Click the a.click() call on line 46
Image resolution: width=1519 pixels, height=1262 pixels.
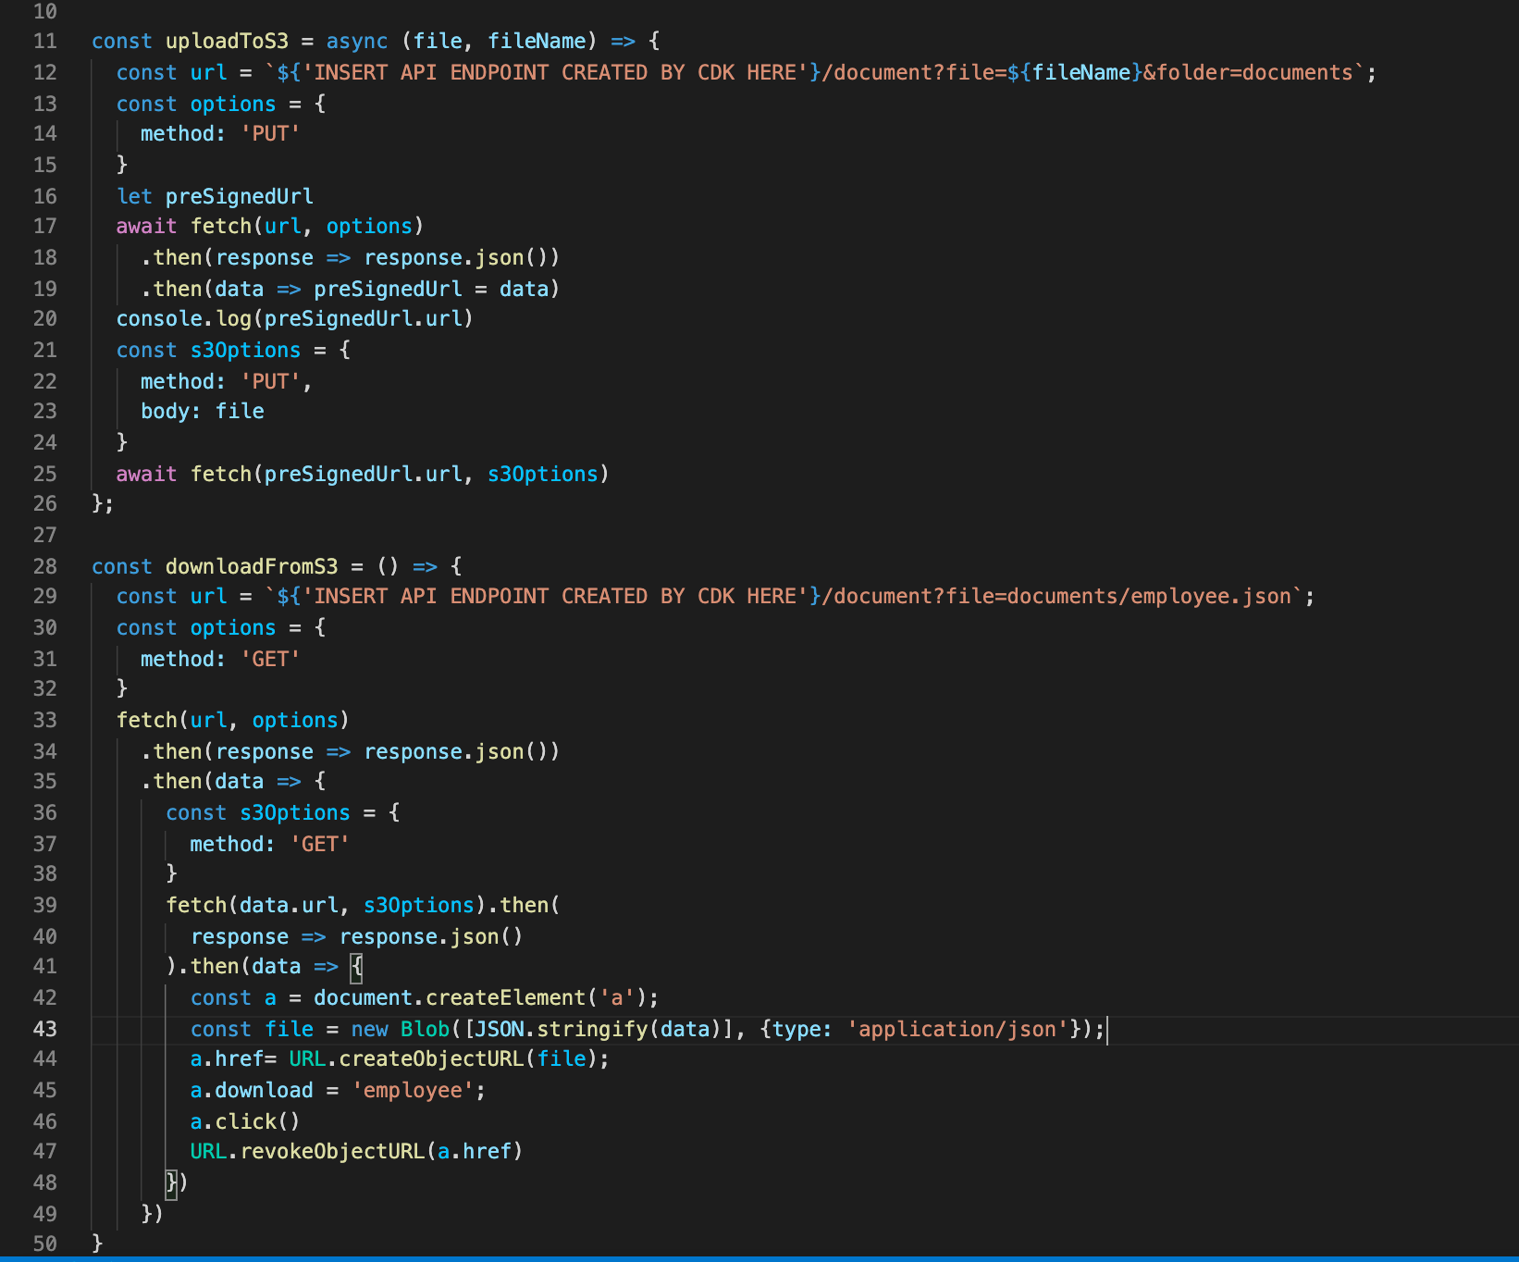click(x=242, y=1121)
